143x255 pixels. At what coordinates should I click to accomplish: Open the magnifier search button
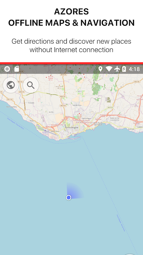[31, 85]
